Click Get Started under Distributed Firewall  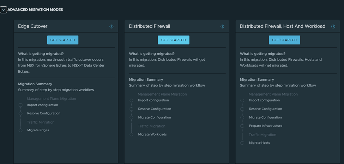click(x=174, y=40)
